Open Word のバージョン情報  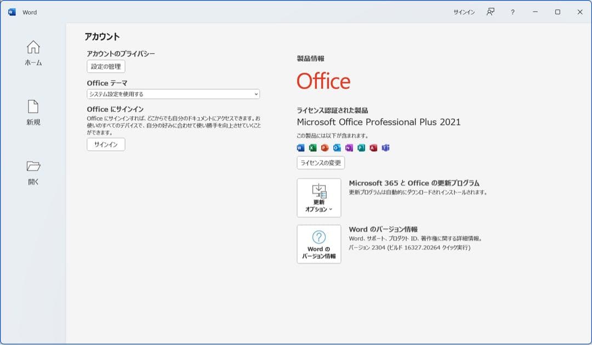pyautogui.click(x=319, y=244)
